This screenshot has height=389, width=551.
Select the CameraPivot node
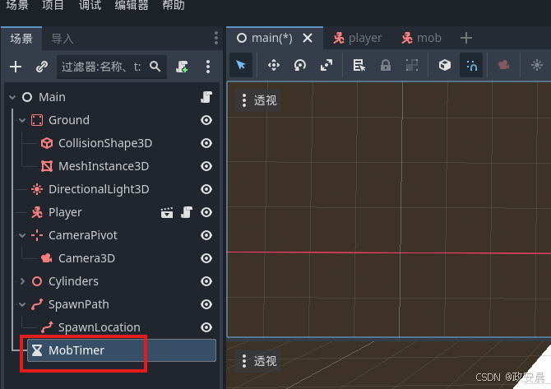tap(83, 235)
